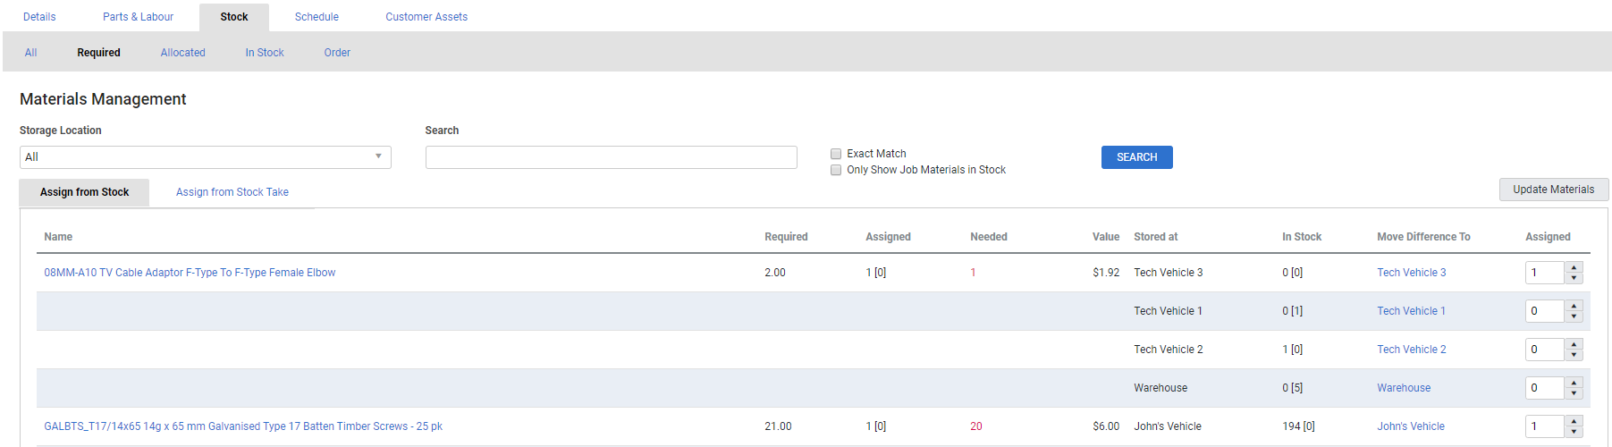Decrease assigned quantity for Tech Vehicle 3 row
1612x447 pixels.
1574,278
